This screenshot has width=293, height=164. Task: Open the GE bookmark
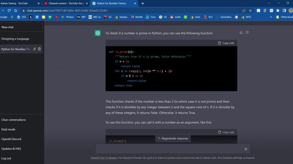(163, 17)
